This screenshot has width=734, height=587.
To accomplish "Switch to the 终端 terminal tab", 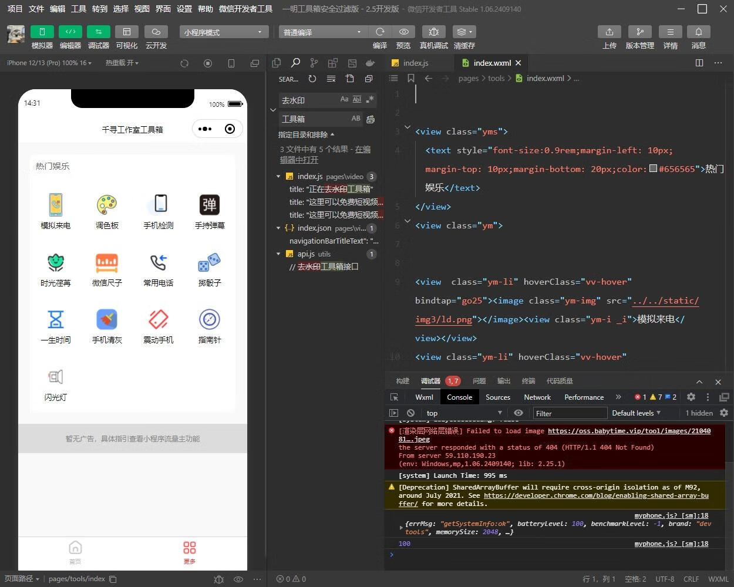I will click(528, 381).
